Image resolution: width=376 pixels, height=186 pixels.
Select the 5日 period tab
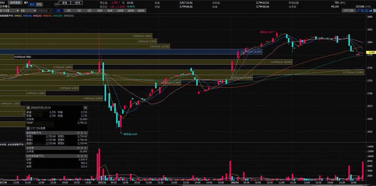89,11
